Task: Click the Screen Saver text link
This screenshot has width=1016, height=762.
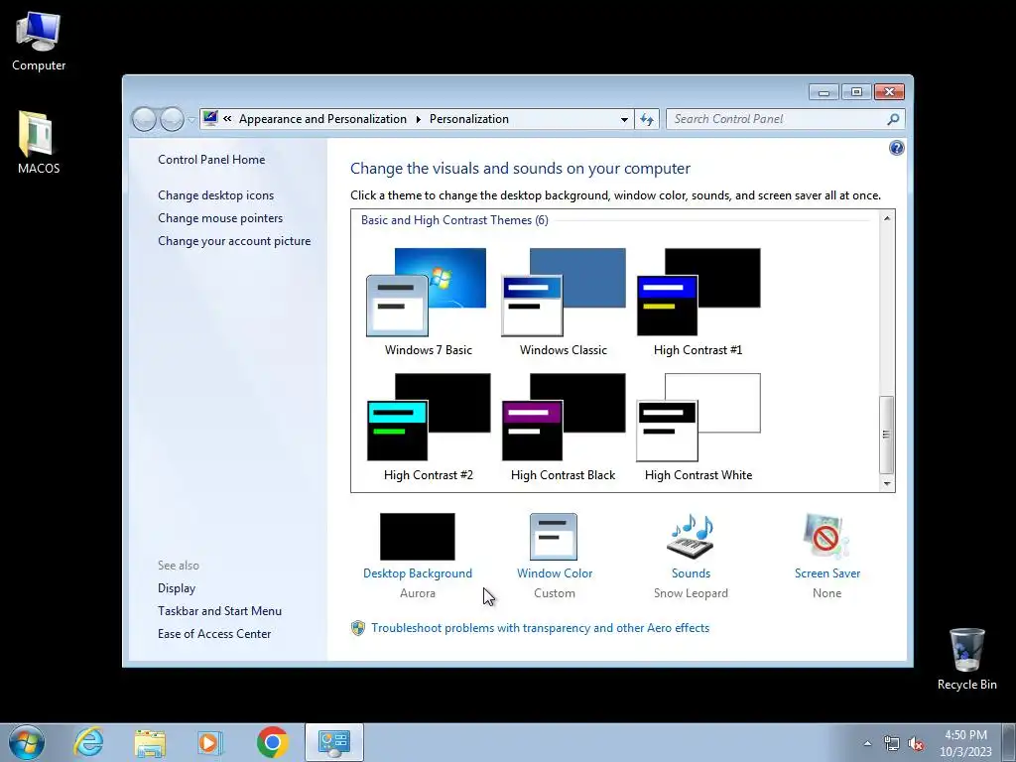Action: [x=826, y=572]
